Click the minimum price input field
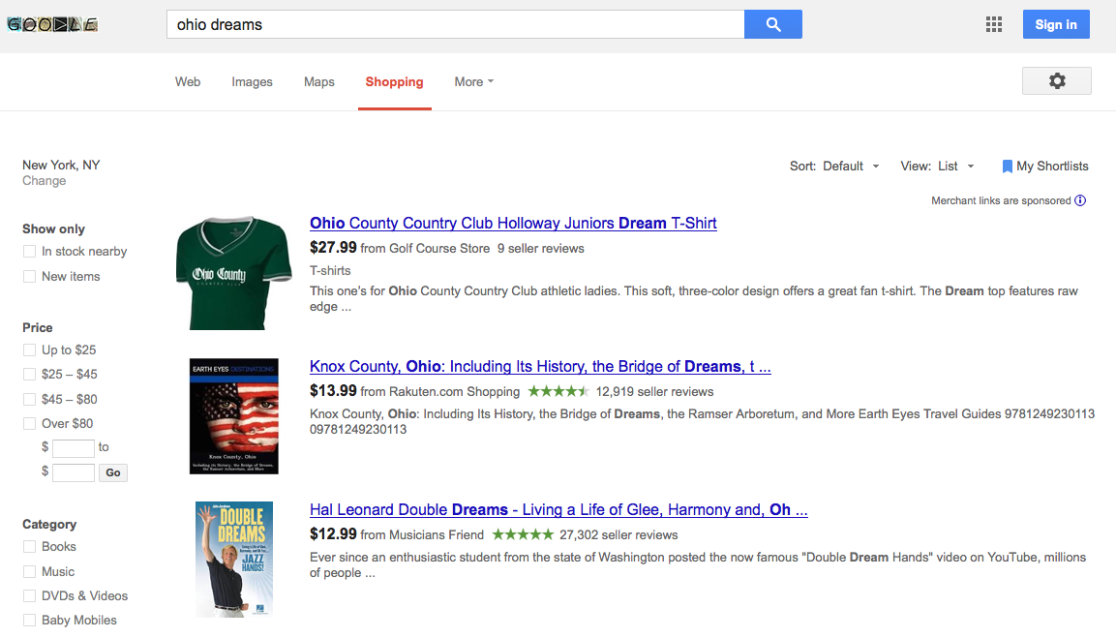This screenshot has height=638, width=1116. (x=74, y=448)
